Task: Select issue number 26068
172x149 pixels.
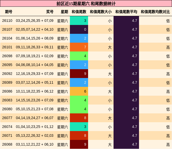Action: pyautogui.click(x=7, y=144)
